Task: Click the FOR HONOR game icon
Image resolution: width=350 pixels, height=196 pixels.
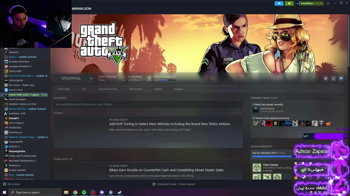Action: (x=6, y=81)
